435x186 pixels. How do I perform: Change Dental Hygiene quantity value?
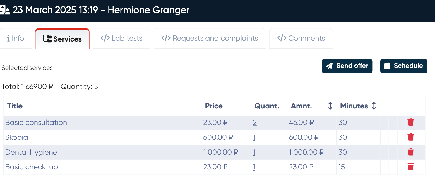pos(254,152)
